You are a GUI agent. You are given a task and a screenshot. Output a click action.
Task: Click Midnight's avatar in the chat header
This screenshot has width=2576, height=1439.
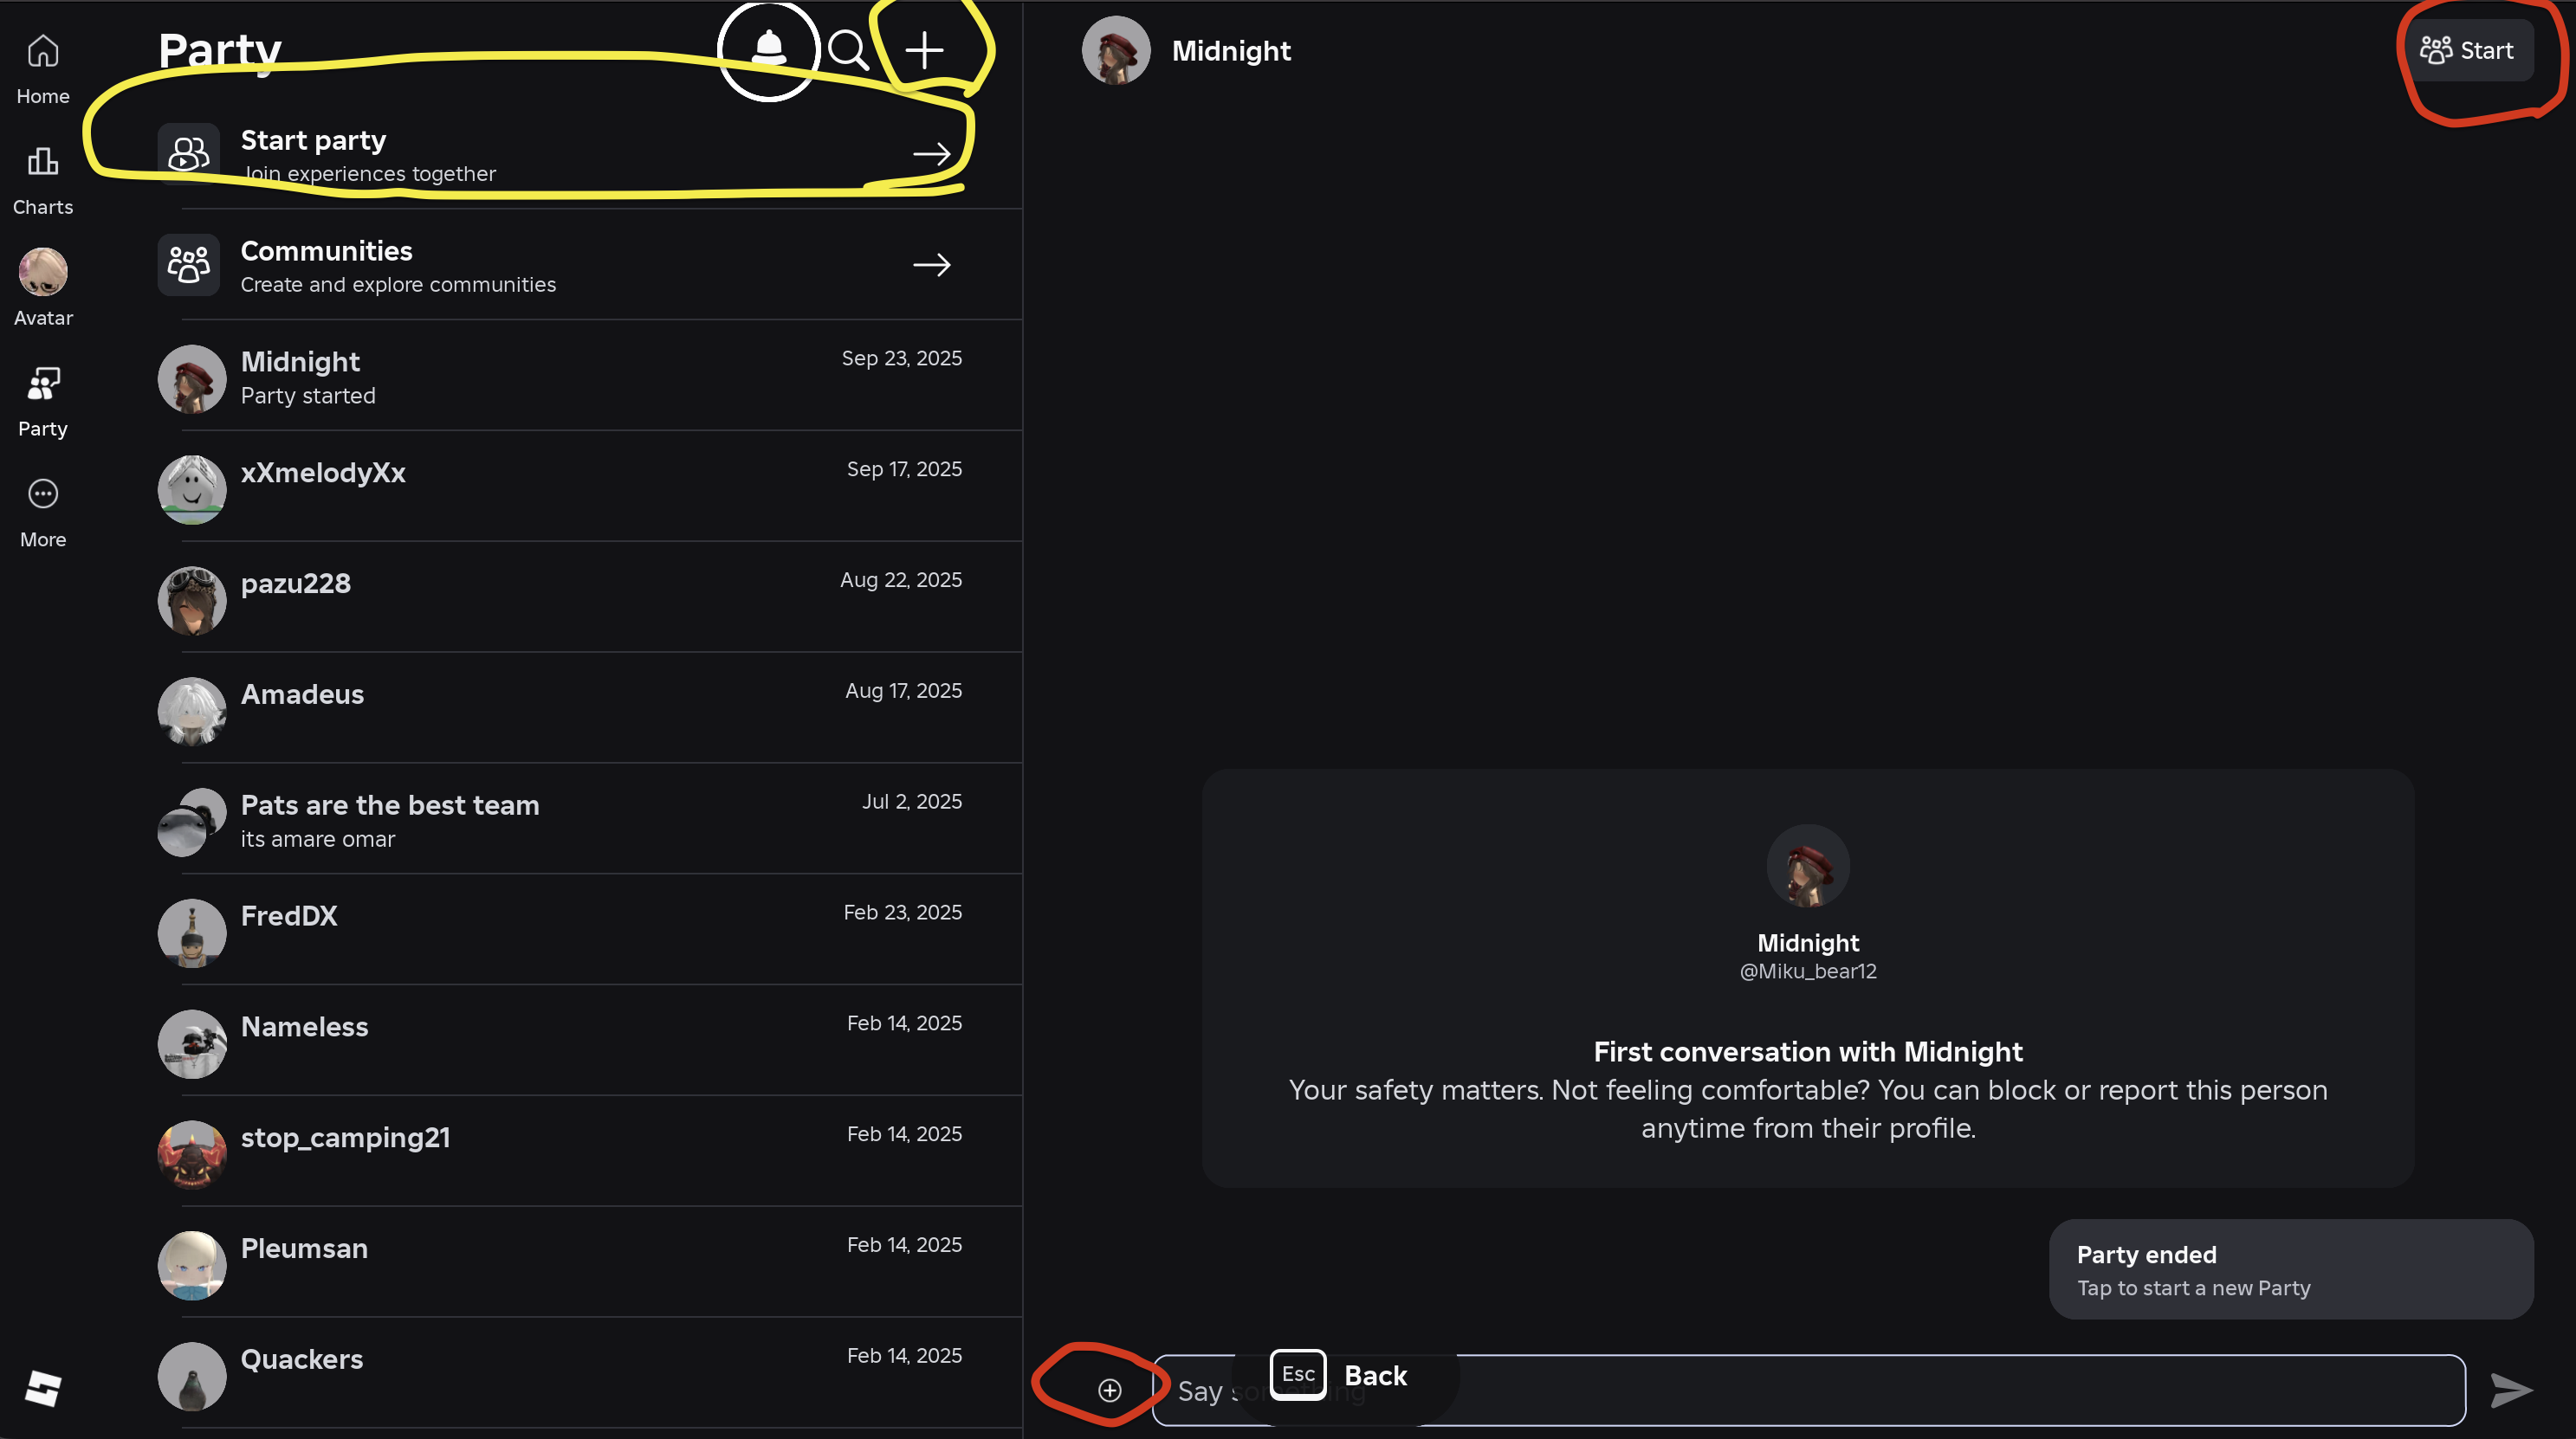coord(1116,50)
